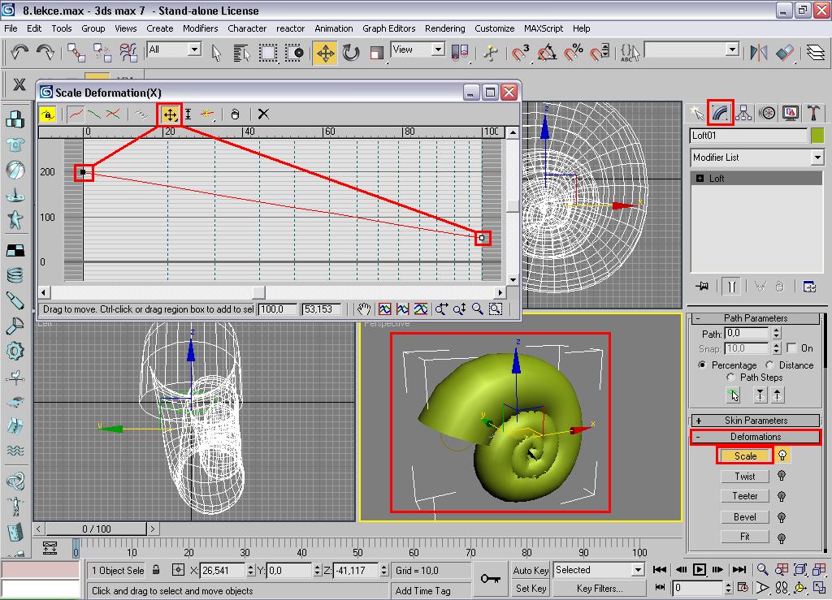
Task: Open the Layer Manager icon
Action: pos(816,53)
